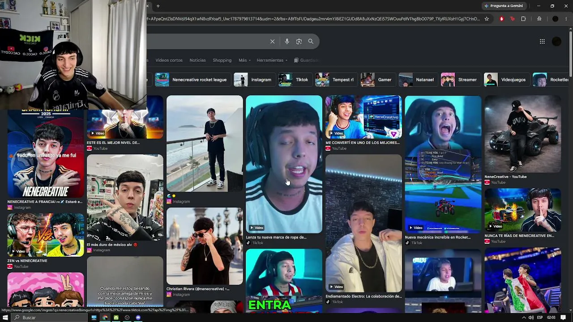Open the sunglasses man by bridge image
Viewport: 573px width, 322px height.
(x=205, y=246)
